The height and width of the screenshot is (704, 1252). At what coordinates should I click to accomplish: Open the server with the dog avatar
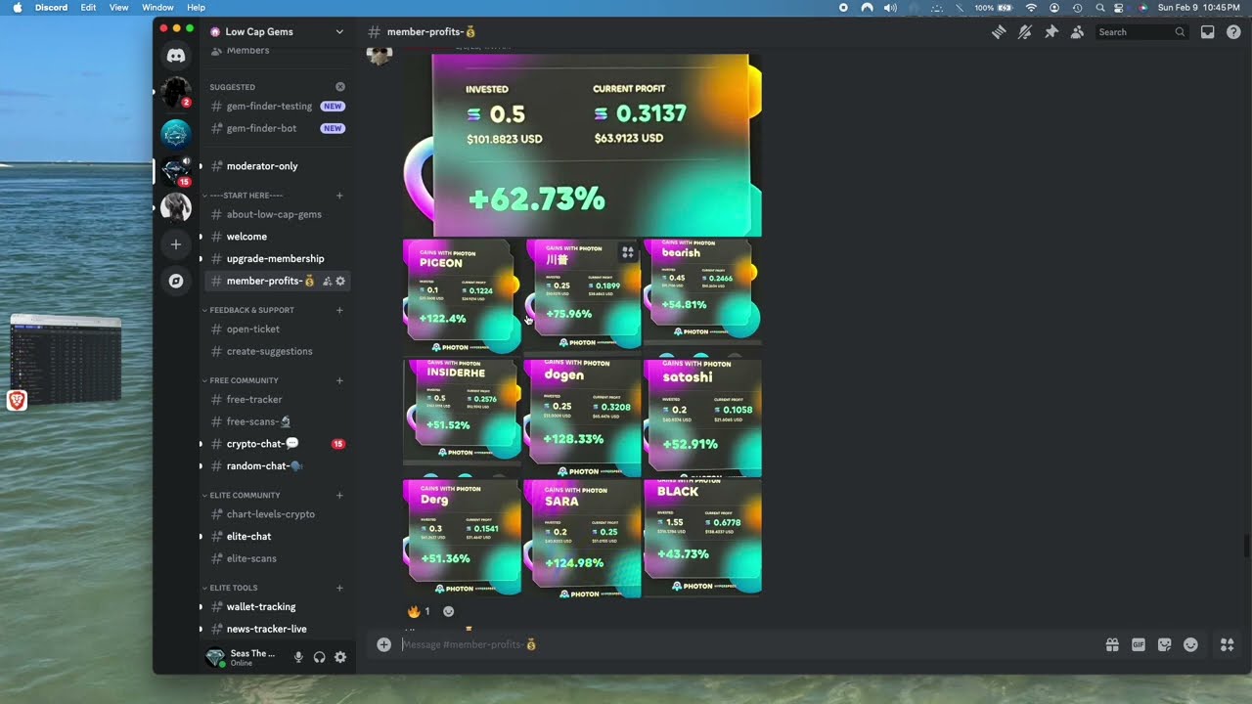click(176, 207)
